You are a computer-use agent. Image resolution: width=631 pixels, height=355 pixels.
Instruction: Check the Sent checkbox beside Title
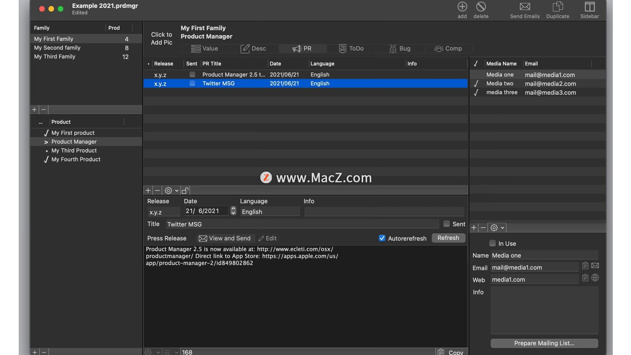coord(446,224)
